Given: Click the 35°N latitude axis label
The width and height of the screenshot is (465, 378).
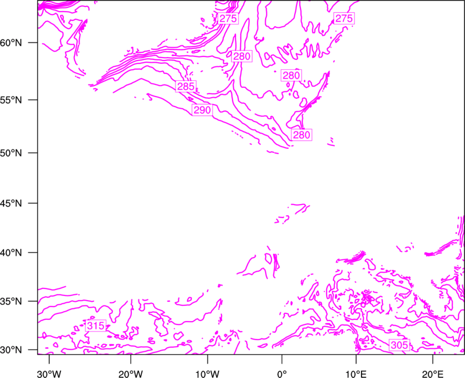Looking at the screenshot, I should [x=11, y=301].
